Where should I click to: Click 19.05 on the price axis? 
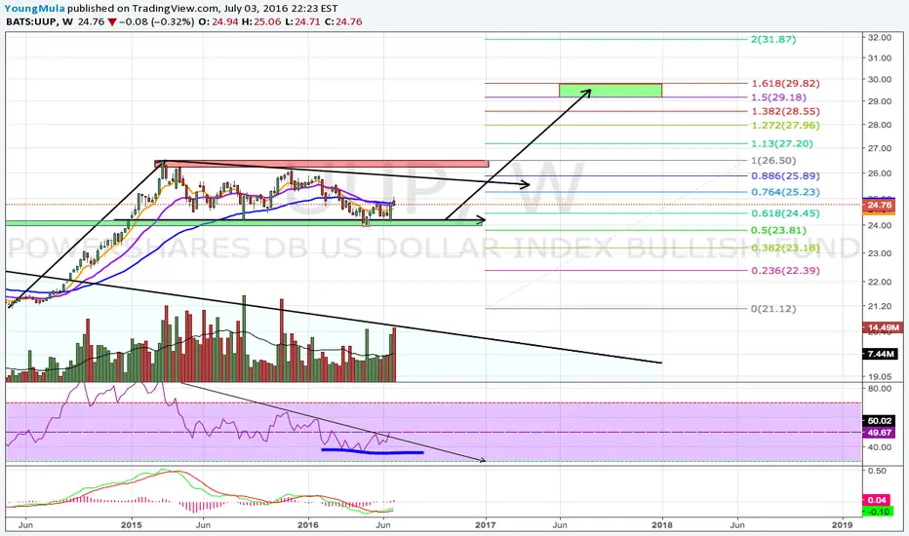tap(880, 376)
